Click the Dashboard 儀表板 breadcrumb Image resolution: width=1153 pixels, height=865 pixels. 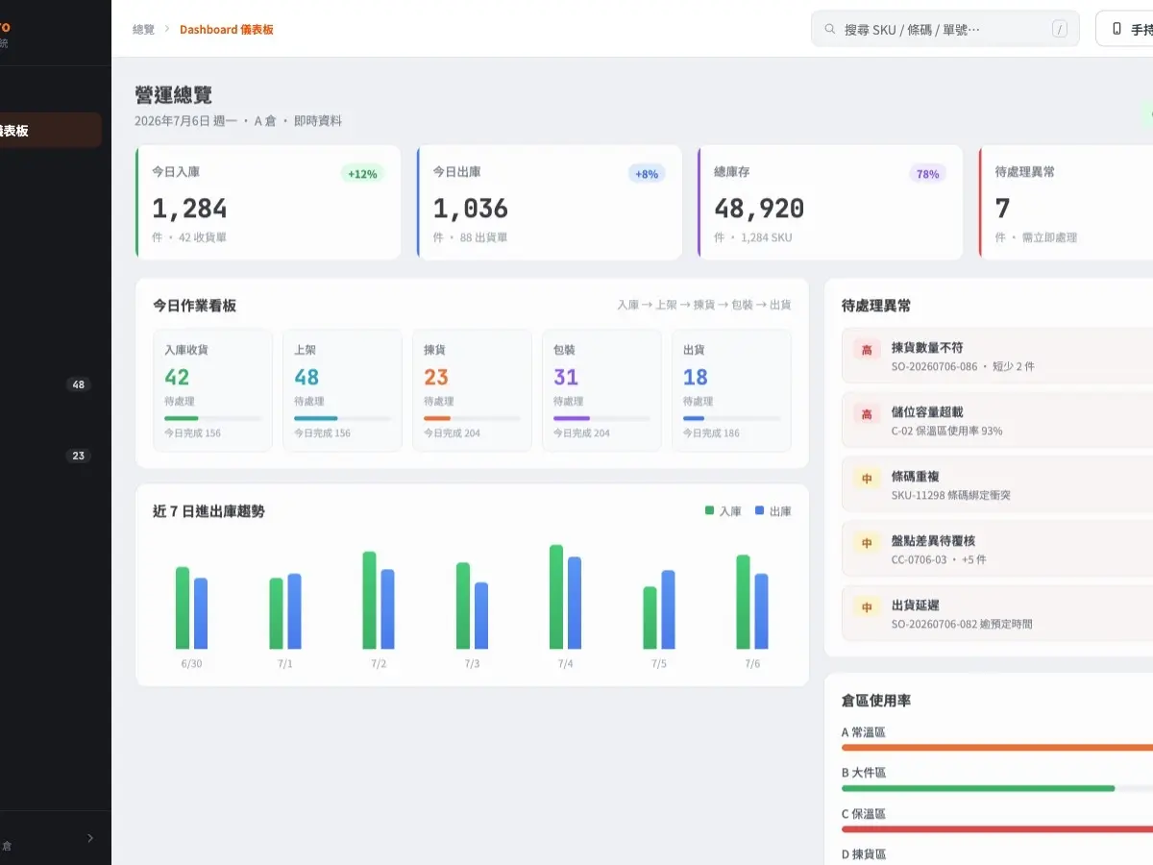[x=227, y=30]
